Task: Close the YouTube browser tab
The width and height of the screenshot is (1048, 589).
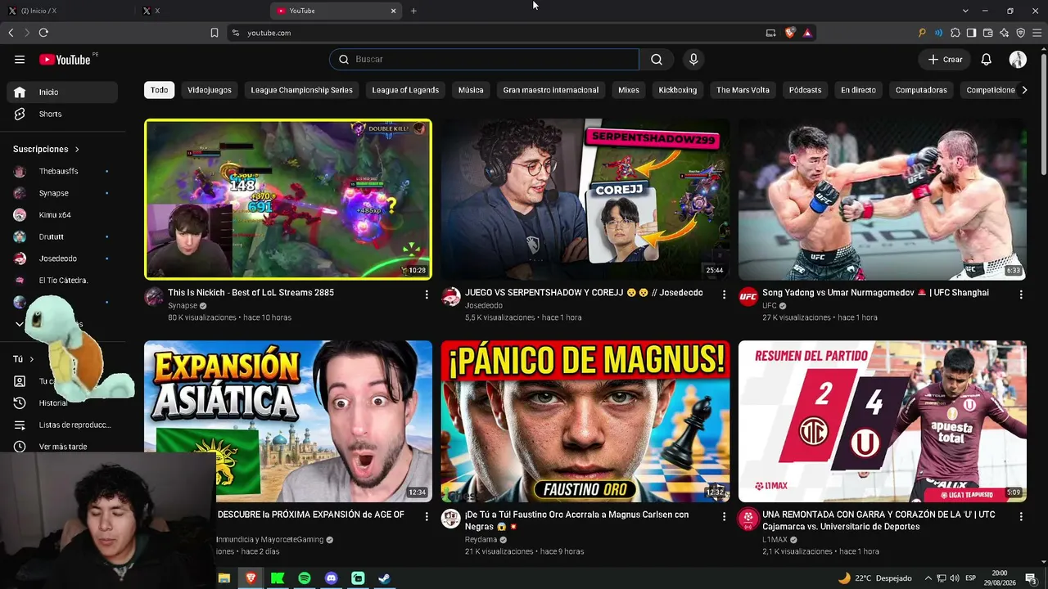Action: click(x=393, y=11)
